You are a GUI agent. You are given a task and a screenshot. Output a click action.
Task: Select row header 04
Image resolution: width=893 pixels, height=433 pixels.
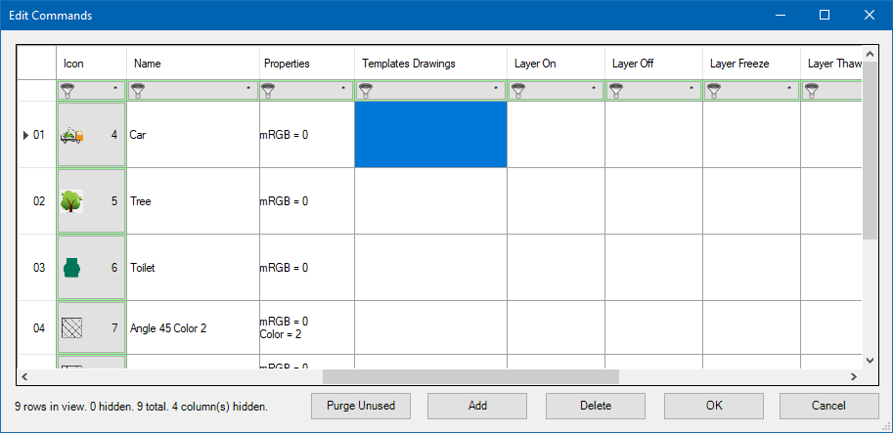pyautogui.click(x=36, y=327)
